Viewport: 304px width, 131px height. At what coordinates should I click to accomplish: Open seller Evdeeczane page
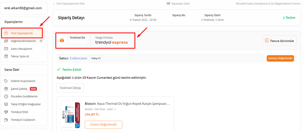click(x=78, y=58)
